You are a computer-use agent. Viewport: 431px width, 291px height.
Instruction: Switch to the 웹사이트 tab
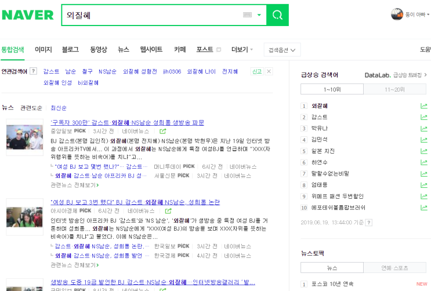pyautogui.click(x=151, y=50)
